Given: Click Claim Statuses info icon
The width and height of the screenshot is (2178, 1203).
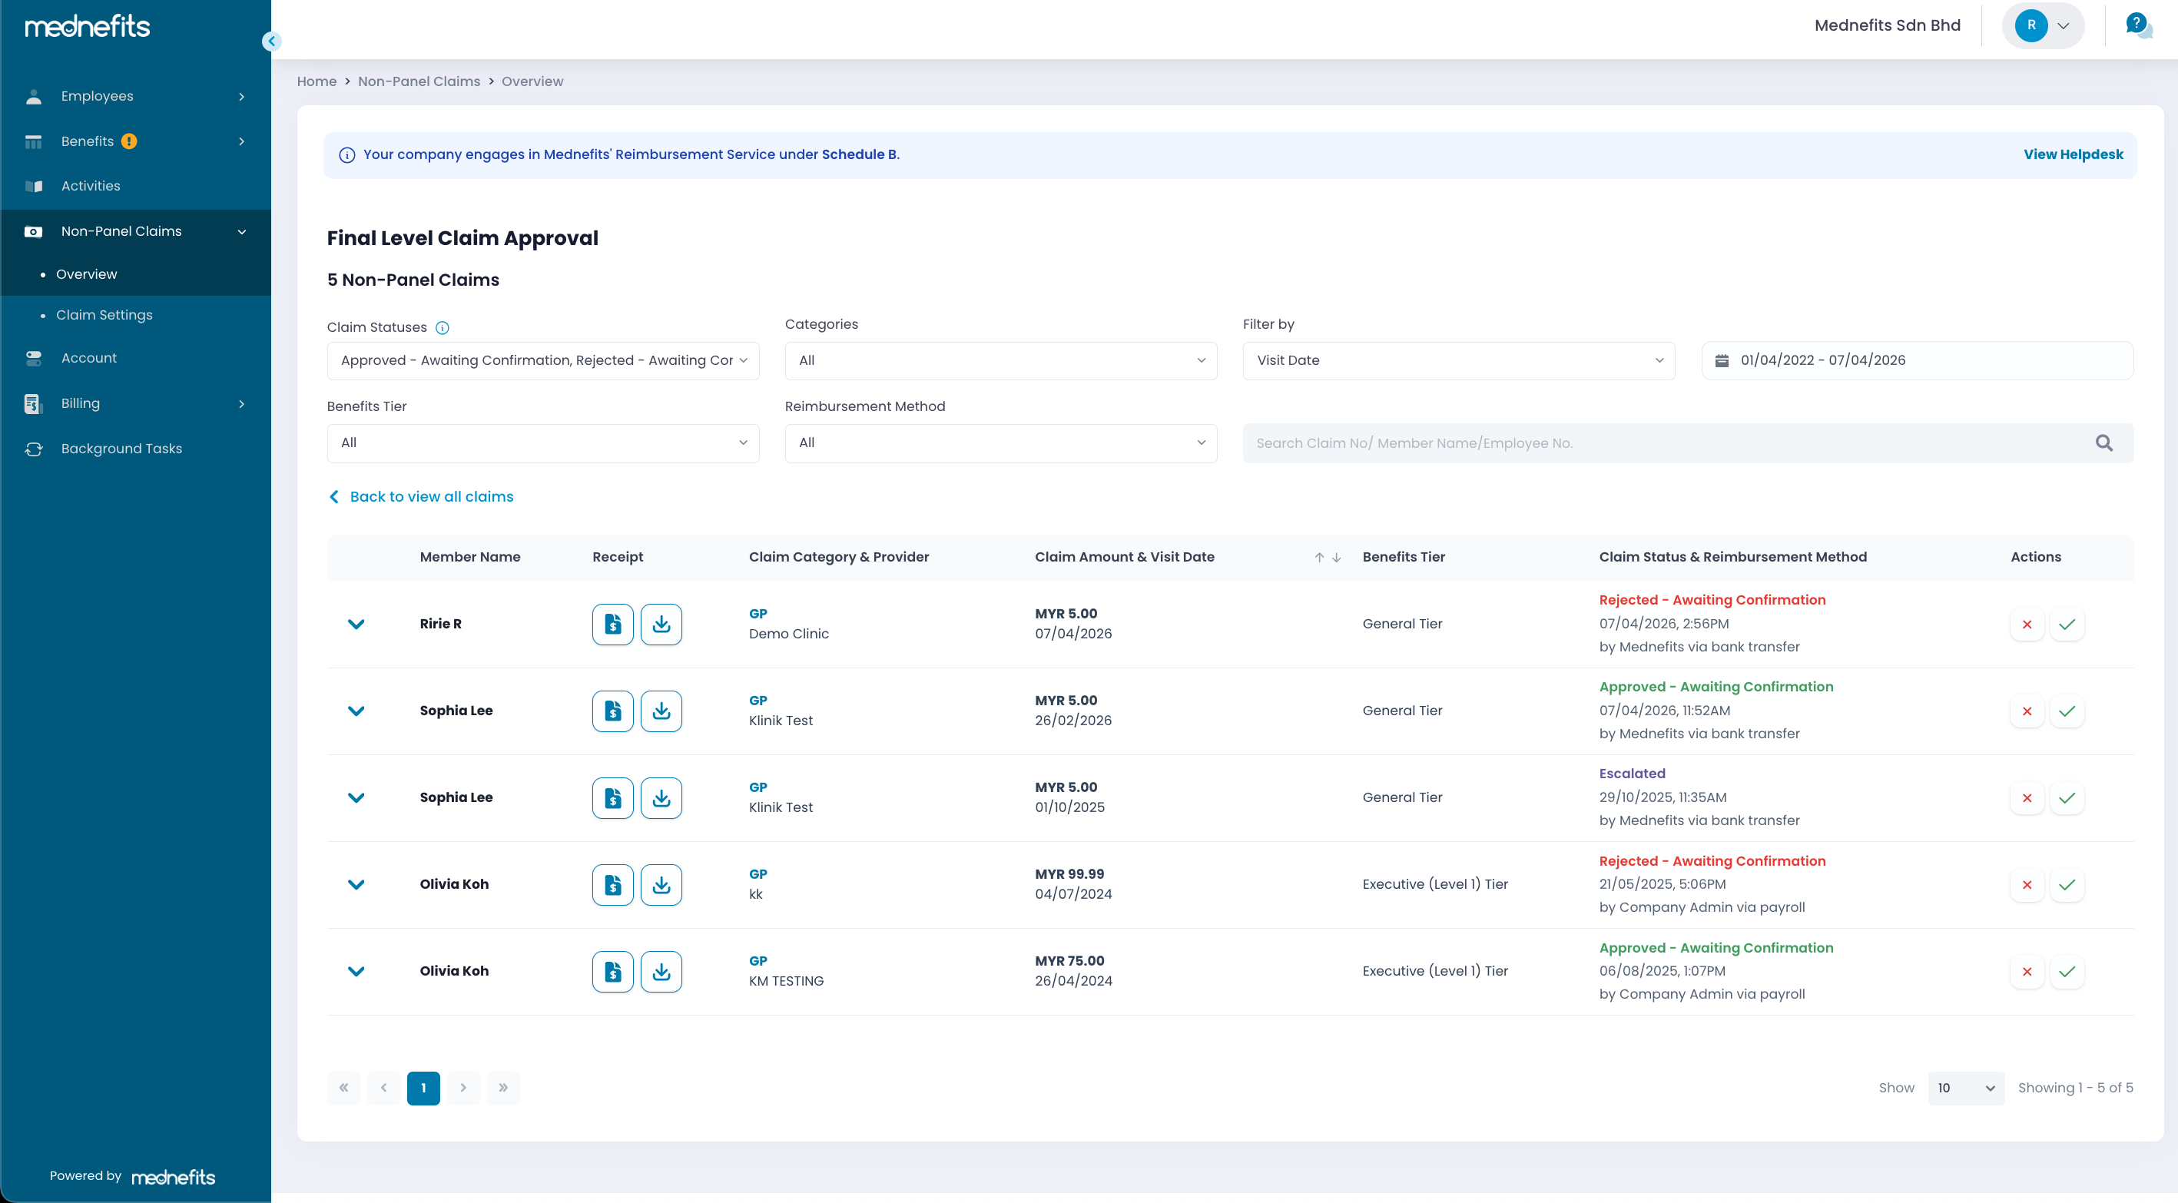Looking at the screenshot, I should click(x=443, y=328).
